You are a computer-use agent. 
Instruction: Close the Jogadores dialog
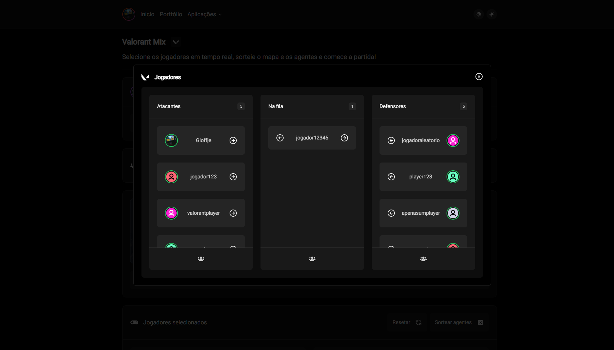click(x=479, y=77)
